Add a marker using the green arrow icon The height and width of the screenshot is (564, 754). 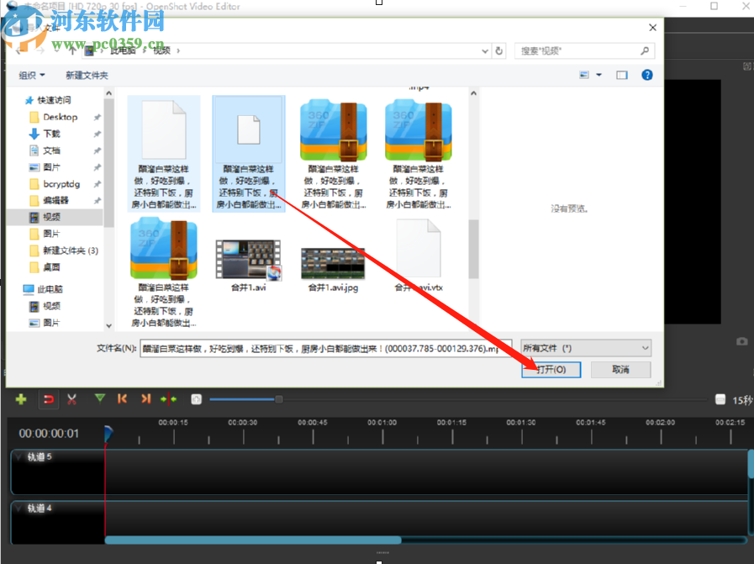pos(99,400)
